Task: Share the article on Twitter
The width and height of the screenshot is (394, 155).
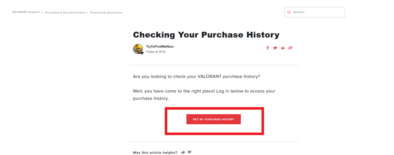Action: pos(275,48)
